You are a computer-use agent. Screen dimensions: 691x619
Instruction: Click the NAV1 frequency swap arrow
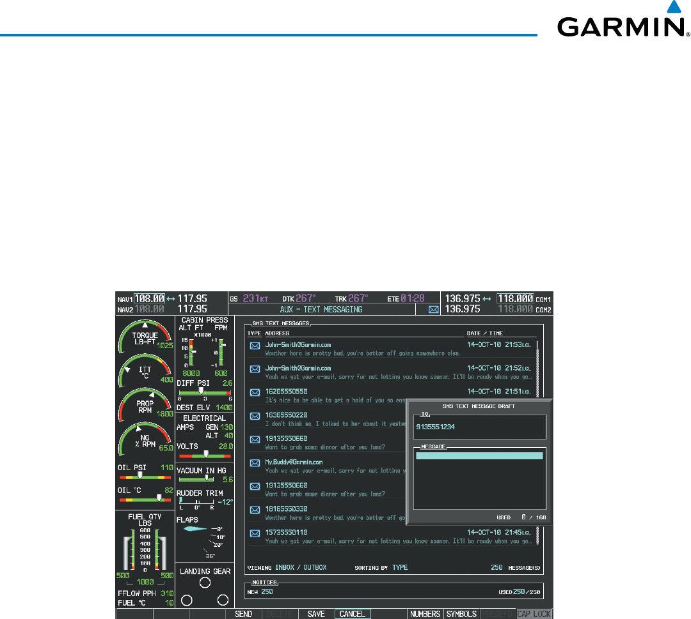pos(171,299)
